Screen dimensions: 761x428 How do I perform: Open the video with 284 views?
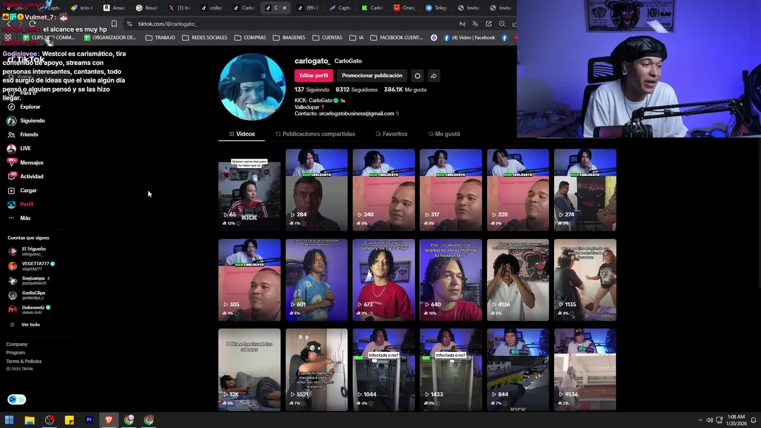click(x=316, y=190)
